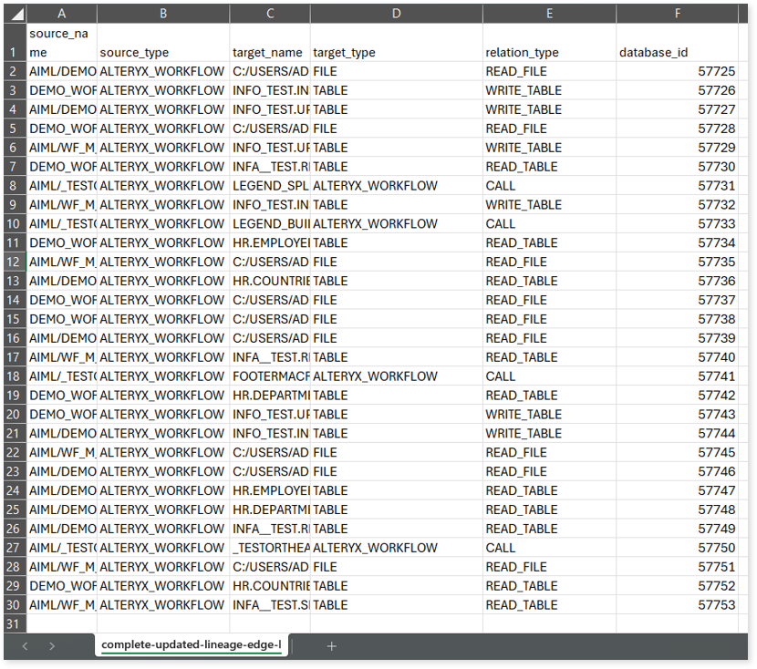Select column B header
Viewport: 757px width, 669px height.
[x=163, y=14]
